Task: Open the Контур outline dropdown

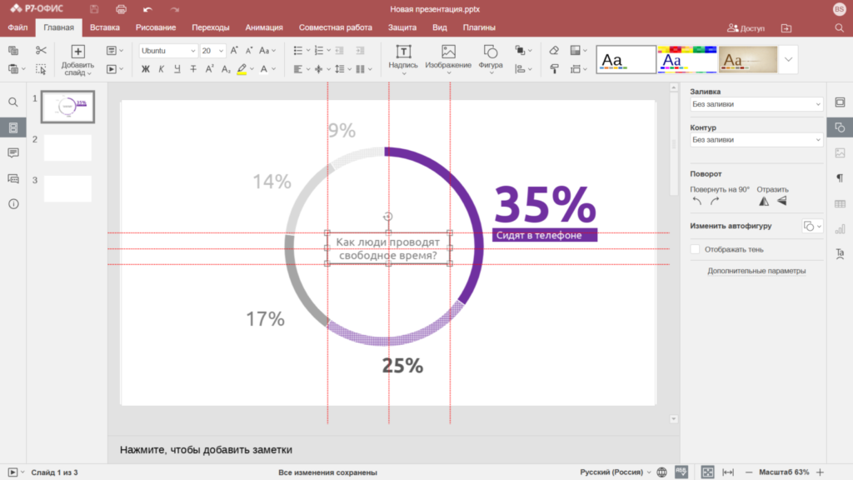Action: tap(756, 140)
